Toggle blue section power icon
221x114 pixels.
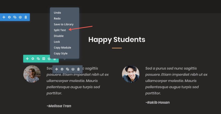20,17
